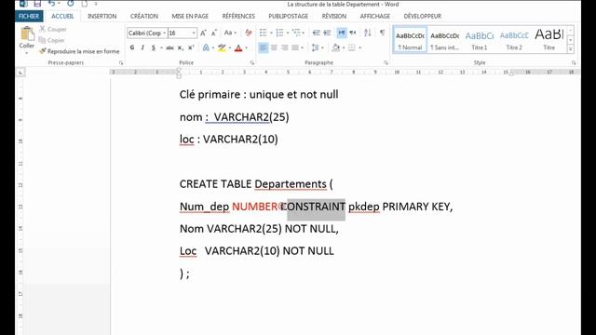Click the bullet list icon
Image resolution: width=596 pixels, height=335 pixels.
(263, 33)
